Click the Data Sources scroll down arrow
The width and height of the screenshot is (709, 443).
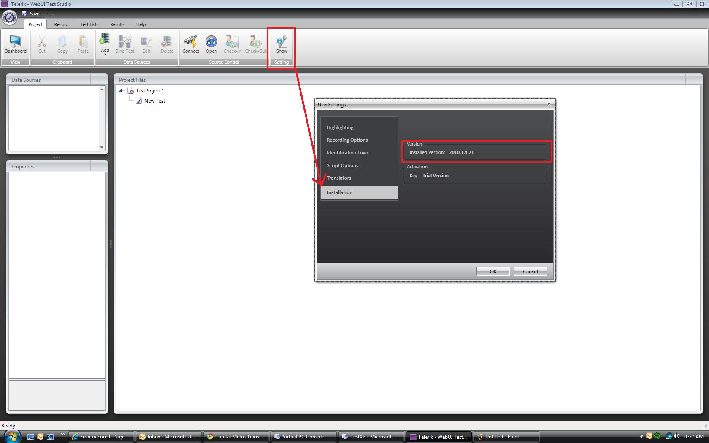click(102, 147)
